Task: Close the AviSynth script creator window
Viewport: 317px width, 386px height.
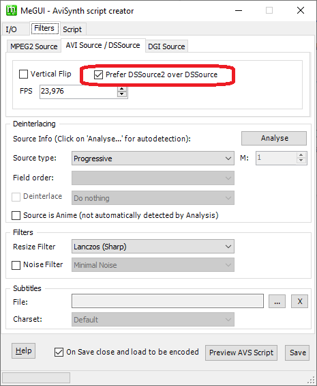Action: tap(301, 10)
